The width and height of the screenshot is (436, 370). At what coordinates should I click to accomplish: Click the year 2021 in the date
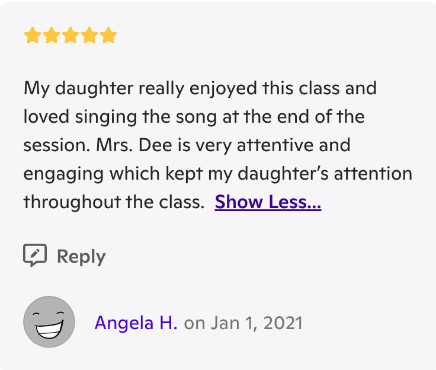pyautogui.click(x=283, y=323)
